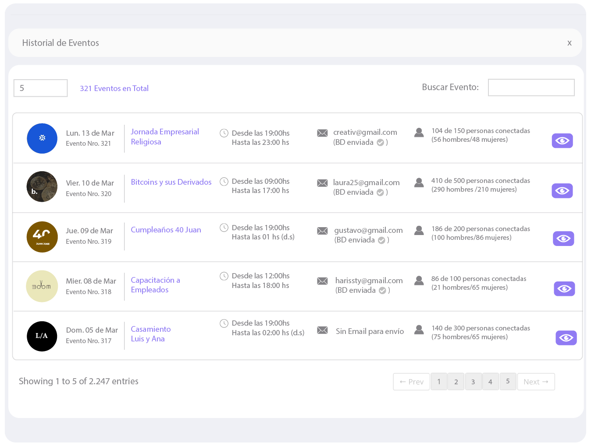Screen dimensions: 591x446
Task: Click the BD enviada checkmark for harissty@gmail.com
Action: tap(382, 291)
